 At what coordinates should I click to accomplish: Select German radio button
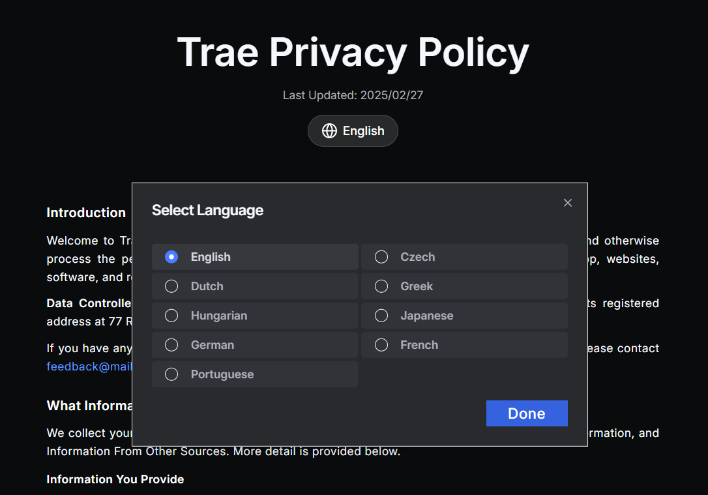tap(171, 345)
